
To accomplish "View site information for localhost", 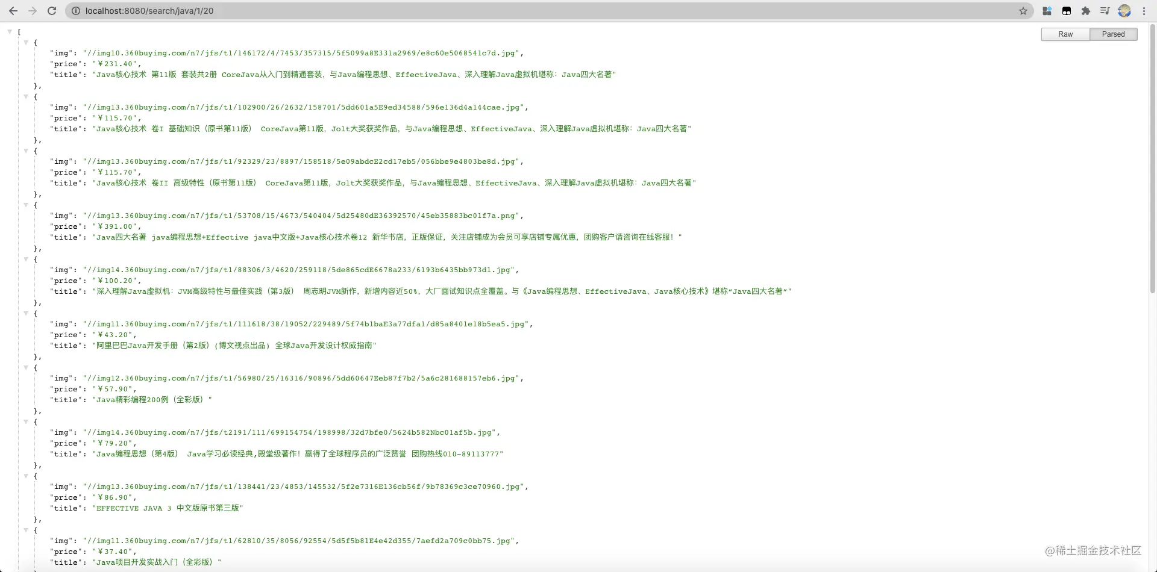I will click(76, 11).
